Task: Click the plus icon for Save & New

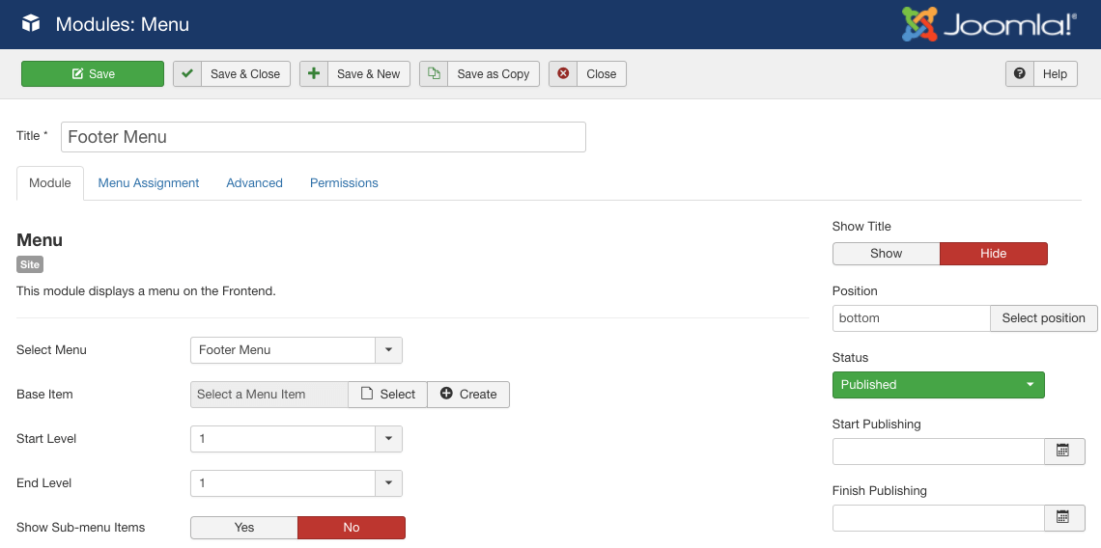Action: [314, 74]
